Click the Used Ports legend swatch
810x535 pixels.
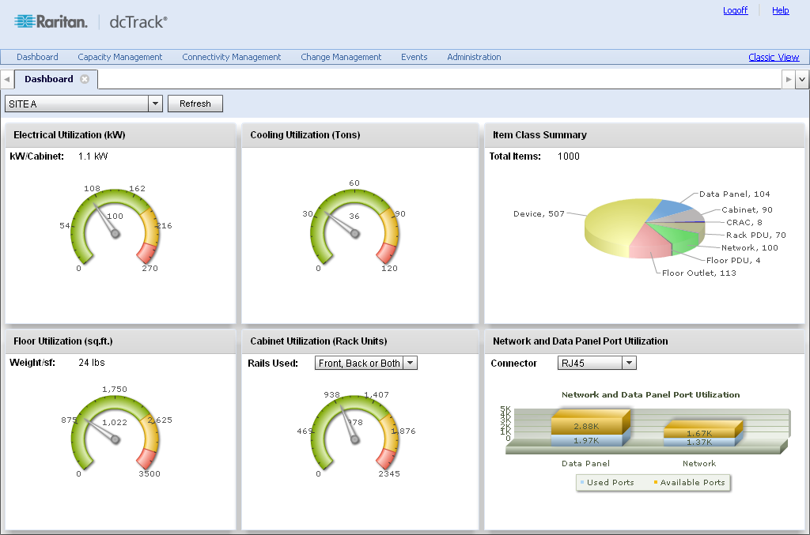(581, 482)
